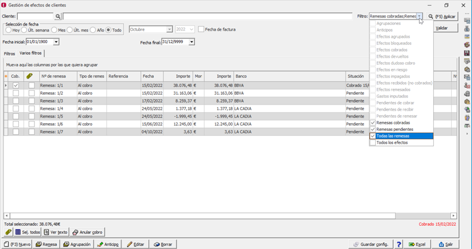The height and width of the screenshot is (249, 472).
Task: Click the horizontal scrollbar track
Action: pos(423,216)
